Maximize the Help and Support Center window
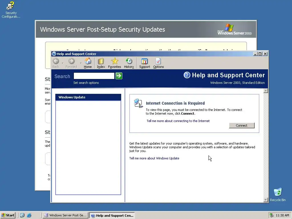The height and width of the screenshot is (219, 292). click(x=260, y=54)
